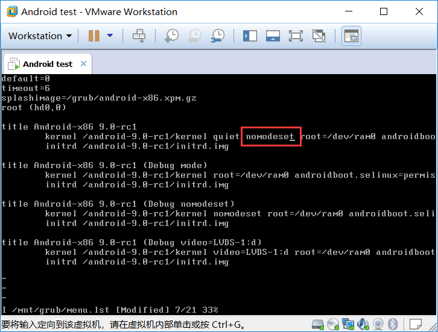Open the snapshot manager
This screenshot has width=438, height=332.
tap(218, 36)
